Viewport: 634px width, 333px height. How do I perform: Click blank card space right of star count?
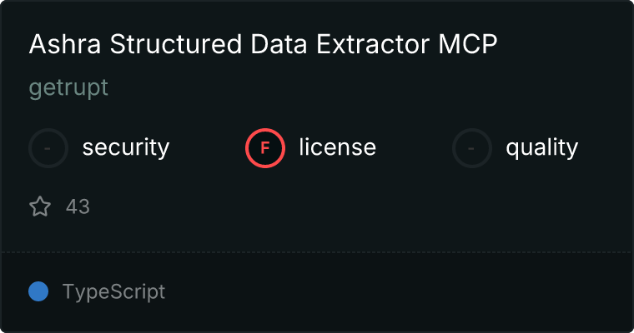[x=334, y=206]
